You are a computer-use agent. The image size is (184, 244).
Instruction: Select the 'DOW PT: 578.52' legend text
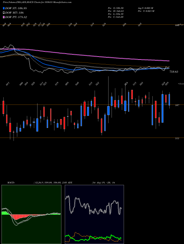pyautogui.click(x=16, y=17)
